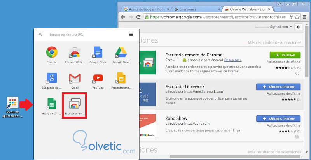311x160 pixels.
Task: Launch YouTube from the app launcher
Action: tap(98, 78)
